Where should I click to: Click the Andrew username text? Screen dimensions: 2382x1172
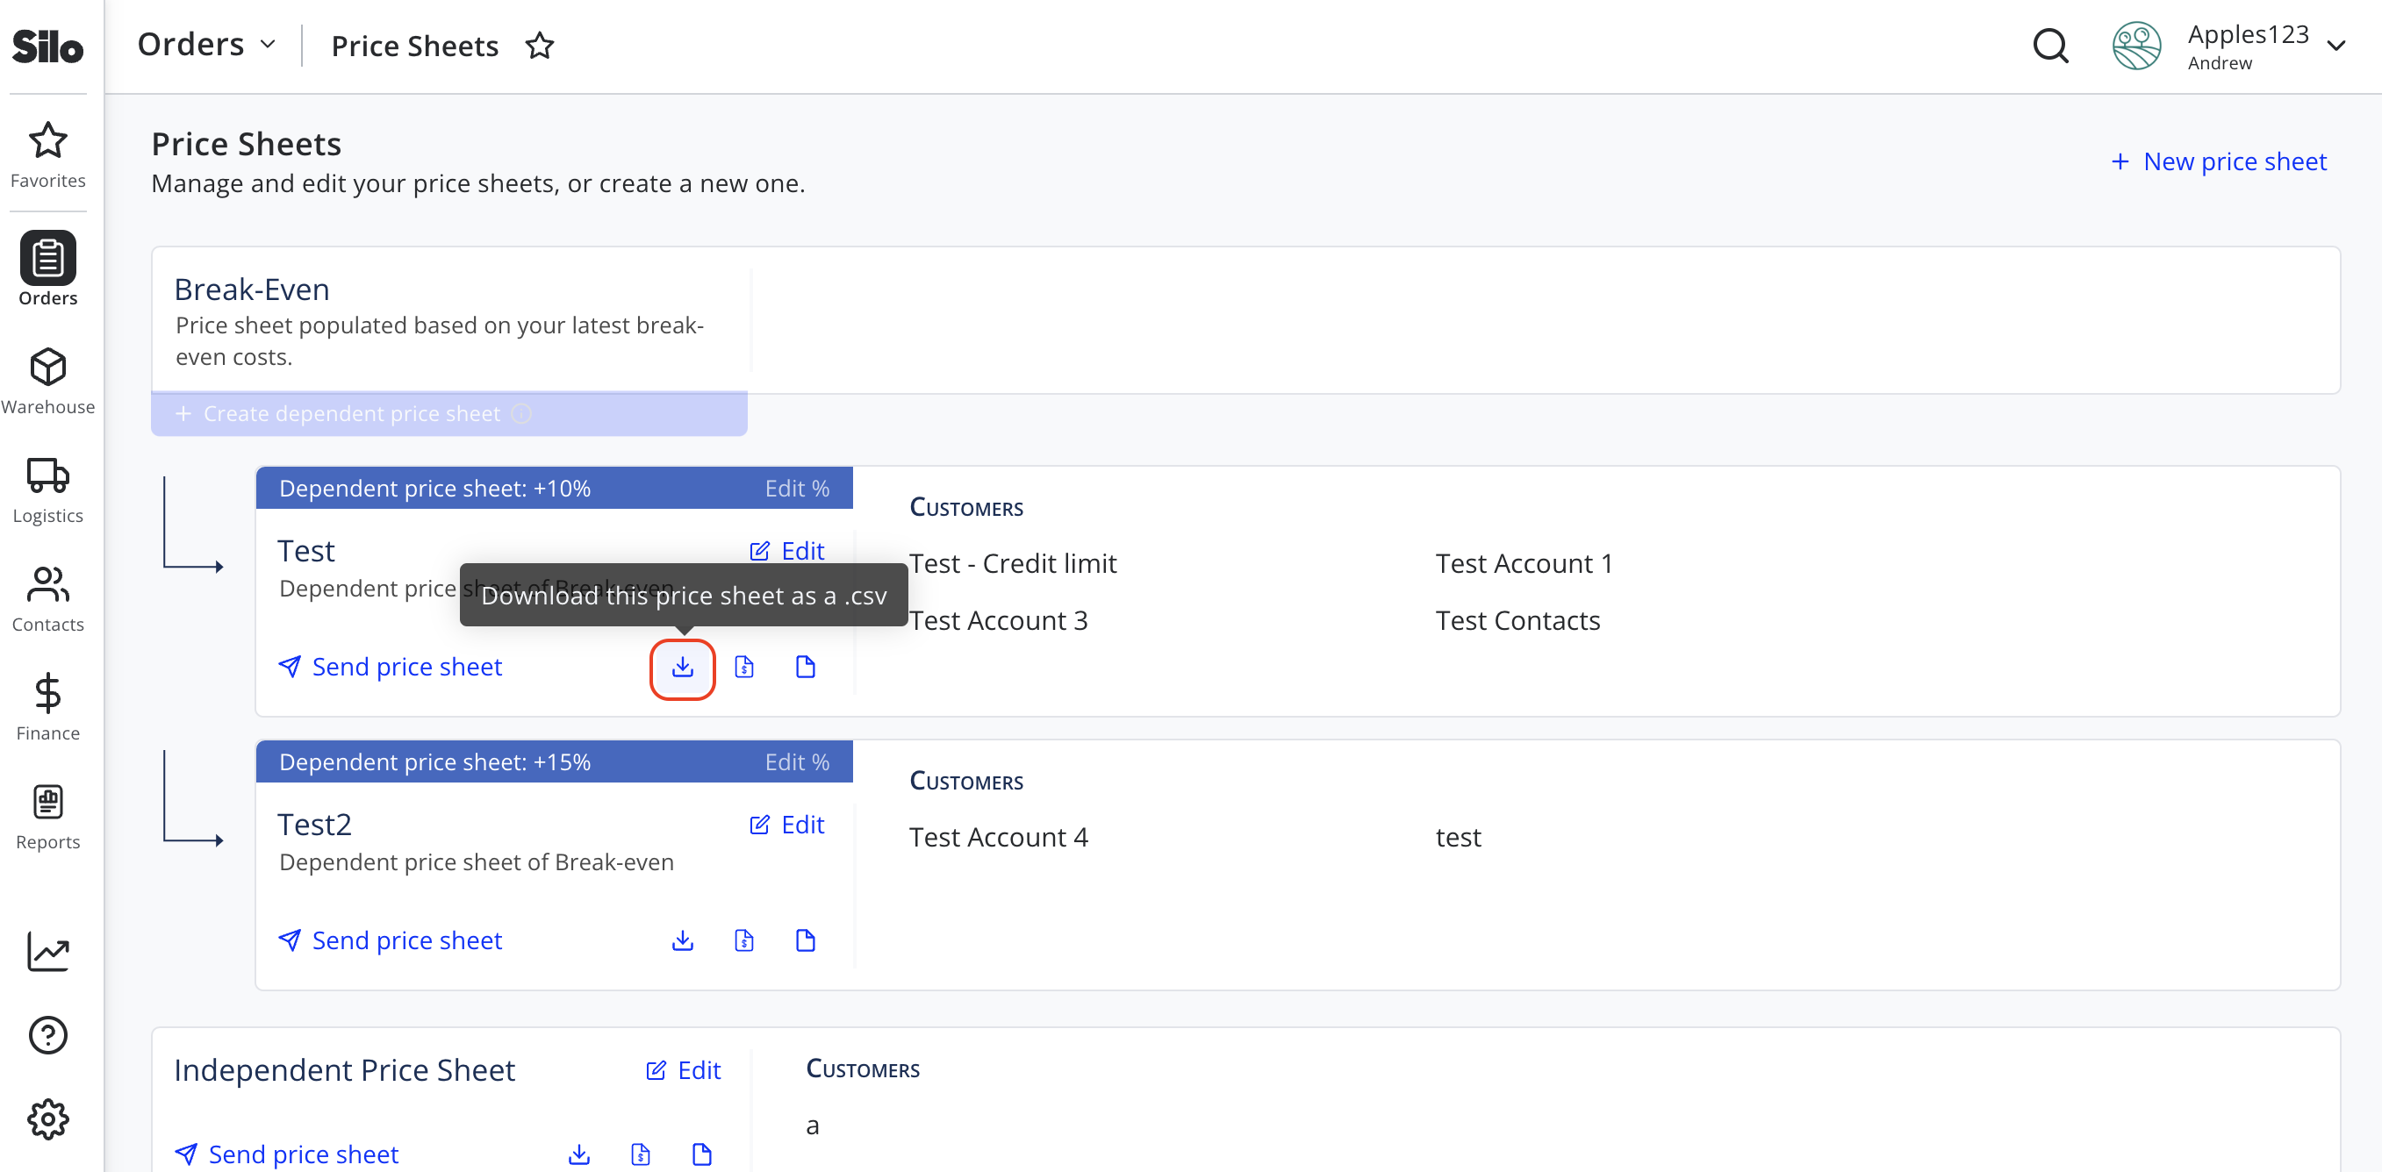tap(2220, 63)
